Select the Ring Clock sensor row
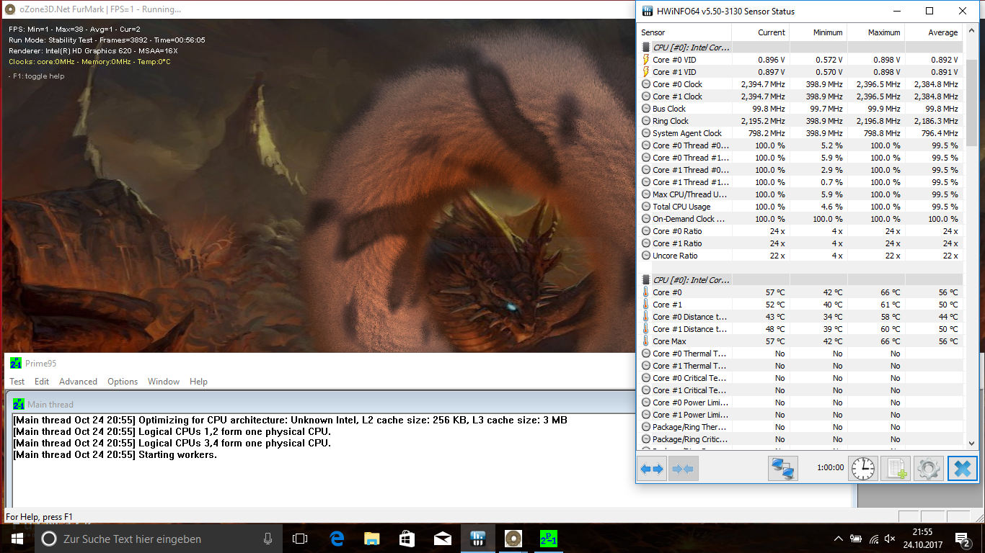 pyautogui.click(x=800, y=121)
